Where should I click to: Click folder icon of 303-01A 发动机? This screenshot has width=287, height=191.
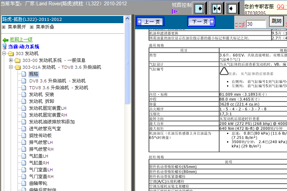point(18,67)
